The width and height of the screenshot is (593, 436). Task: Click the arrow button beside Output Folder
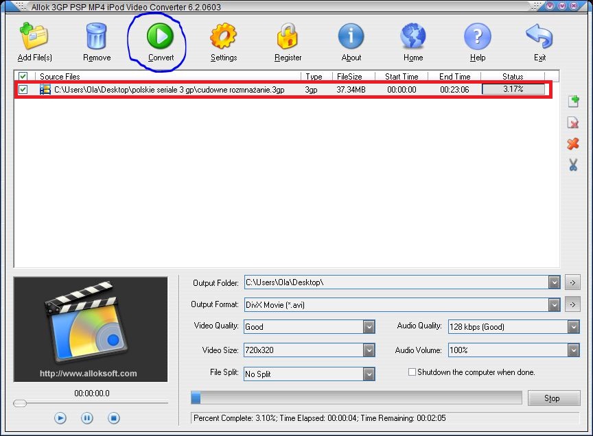tap(572, 282)
